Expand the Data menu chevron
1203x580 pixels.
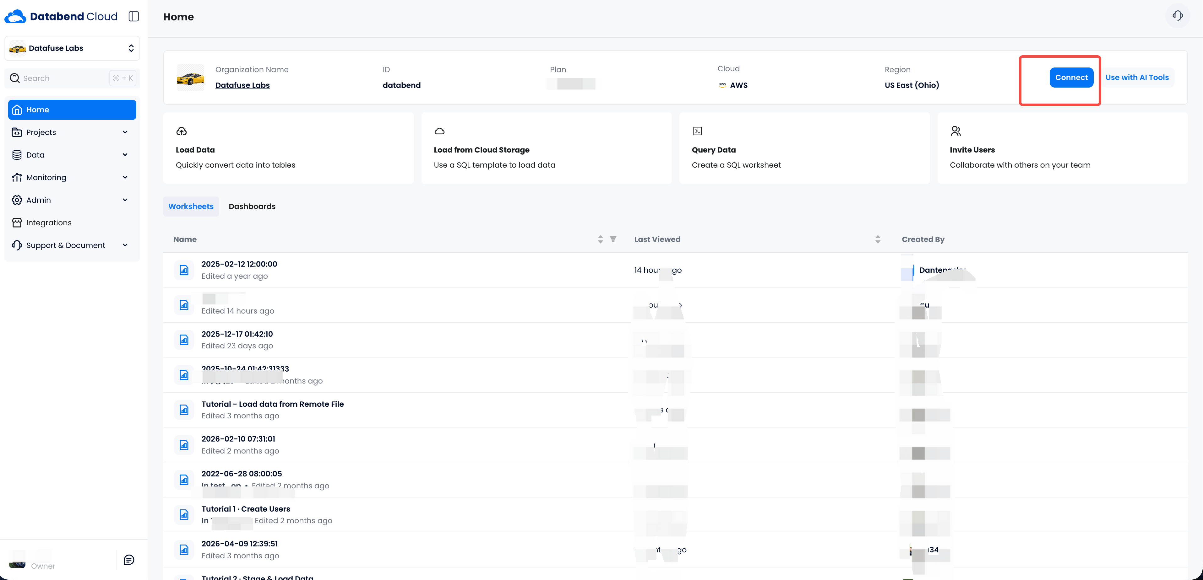(125, 155)
